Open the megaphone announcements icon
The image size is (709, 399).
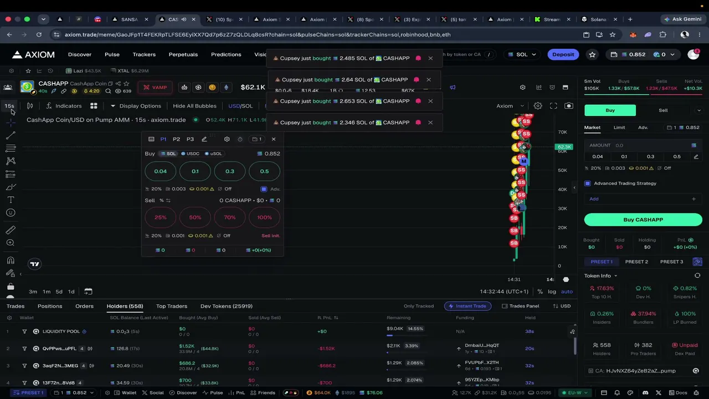453,88
